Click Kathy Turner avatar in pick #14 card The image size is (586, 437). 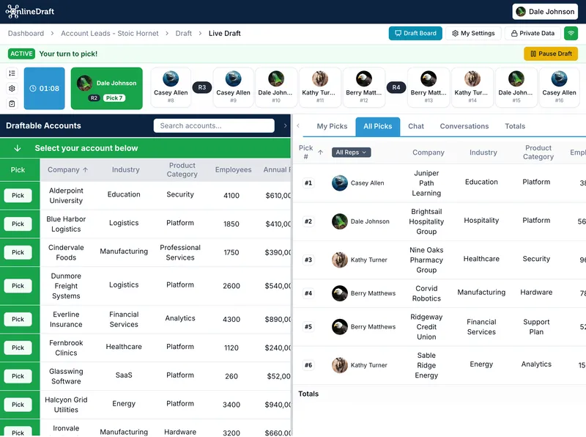pyautogui.click(x=472, y=78)
